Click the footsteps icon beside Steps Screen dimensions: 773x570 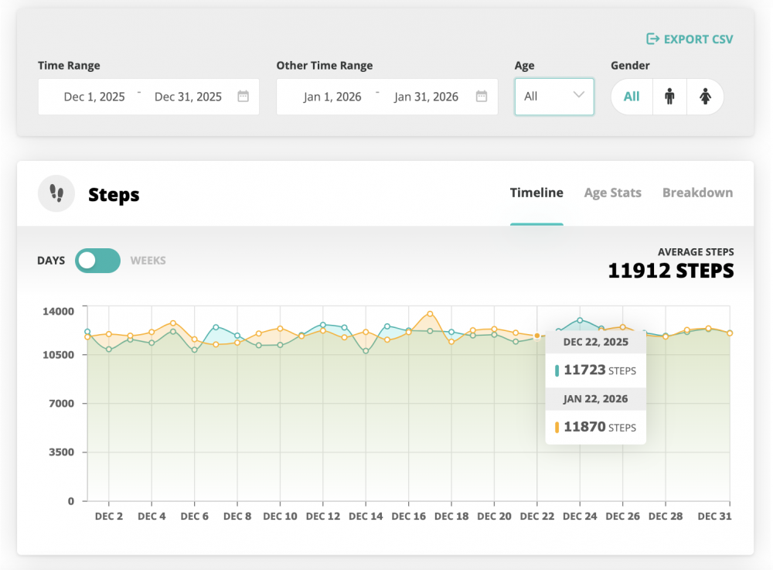pyautogui.click(x=56, y=193)
